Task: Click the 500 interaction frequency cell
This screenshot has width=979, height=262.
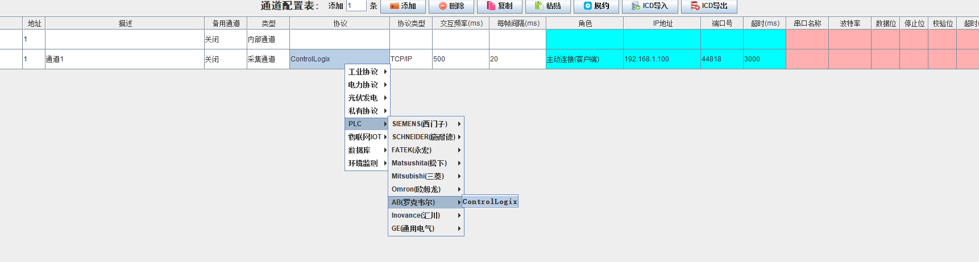Action: point(461,59)
